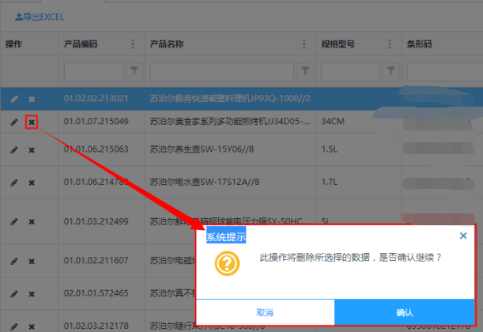483x332 pixels.
Task: Click into the 产品编码 filter text box
Action: pos(93,71)
